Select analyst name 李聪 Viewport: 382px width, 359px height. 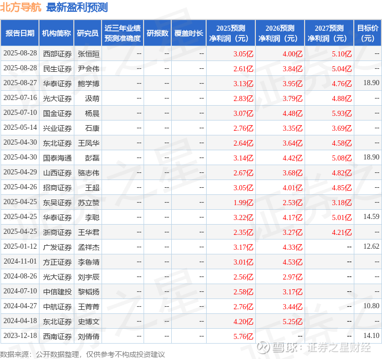tap(92, 217)
